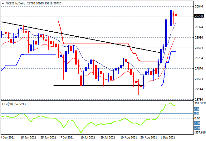Open the chart dropdown triangle beside NK225.fs
The image size is (206, 141).
coord(3,3)
